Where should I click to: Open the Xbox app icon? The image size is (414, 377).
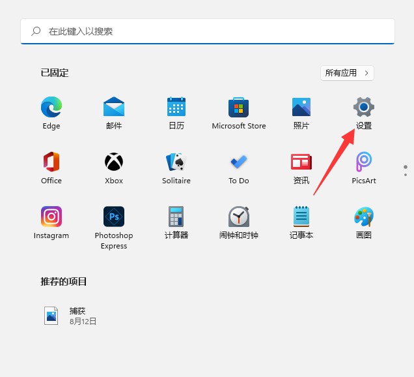click(x=114, y=162)
